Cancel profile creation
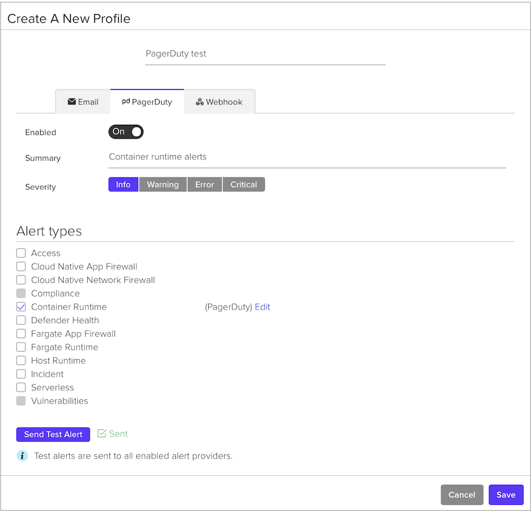Image resolution: width=531 pixels, height=513 pixels. (x=461, y=495)
